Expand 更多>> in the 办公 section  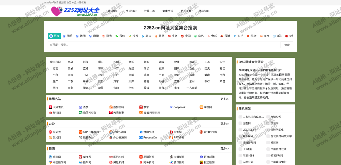(225, 124)
